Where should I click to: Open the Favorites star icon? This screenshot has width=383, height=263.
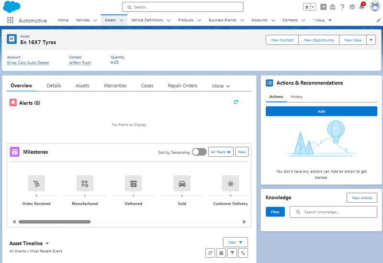click(307, 7)
